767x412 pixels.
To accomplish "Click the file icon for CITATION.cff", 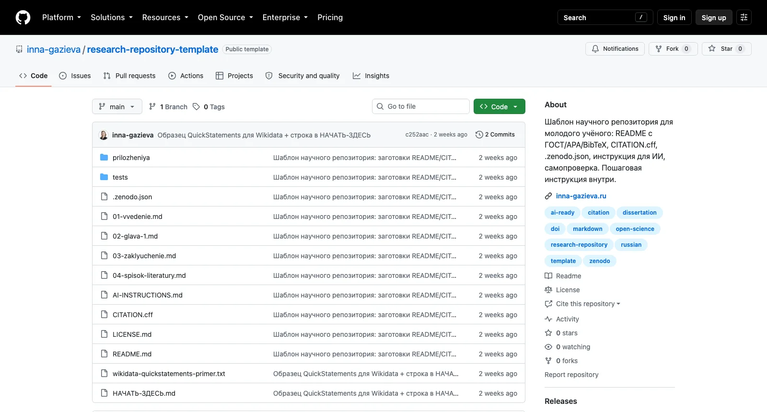I will [x=104, y=314].
